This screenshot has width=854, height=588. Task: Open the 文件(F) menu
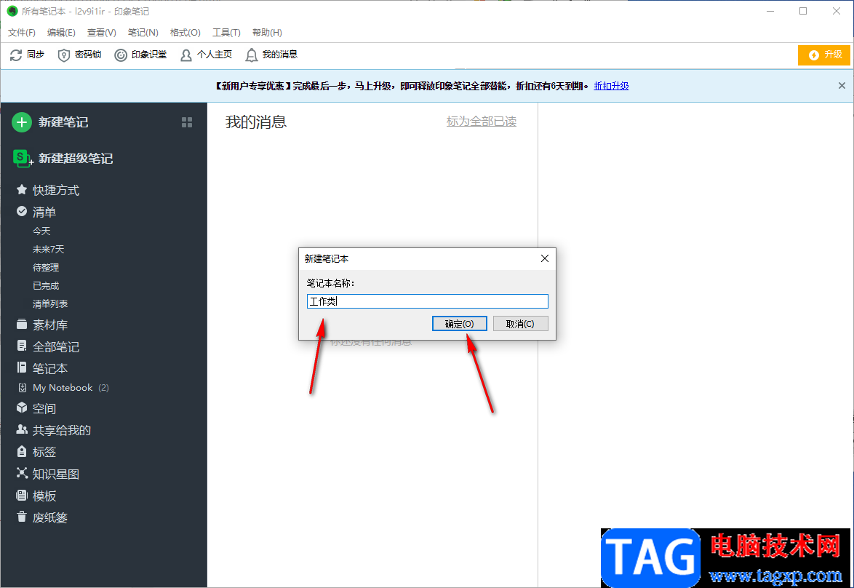tap(22, 33)
